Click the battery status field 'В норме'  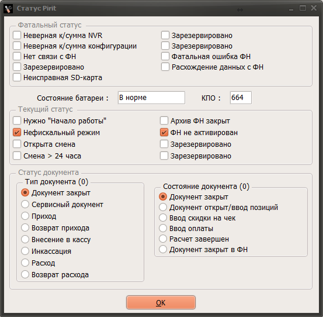(151, 98)
